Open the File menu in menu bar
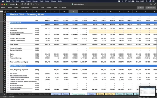Viewport: 157px width, 98px height. [x=13, y=1]
